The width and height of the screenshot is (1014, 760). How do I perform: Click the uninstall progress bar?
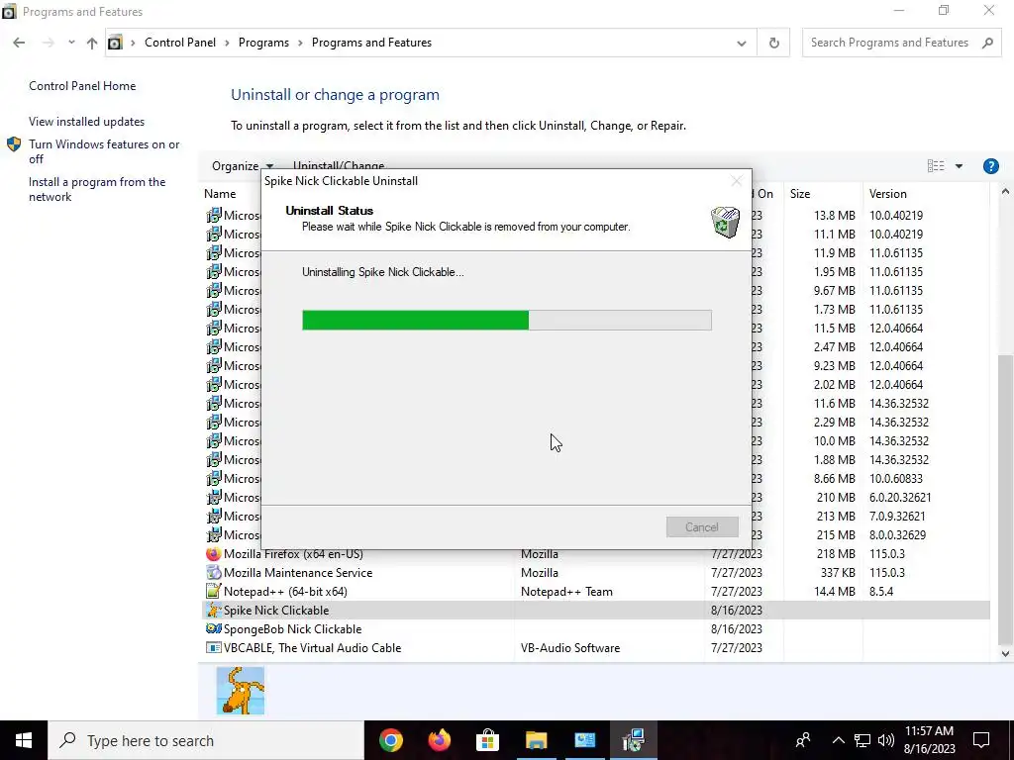(507, 321)
